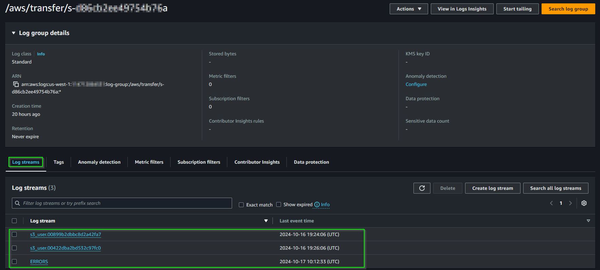Enable the Exact match checkbox
The width and height of the screenshot is (600, 270).
pos(241,205)
